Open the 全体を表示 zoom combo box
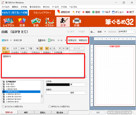Screen dimensions: 136x115 pyautogui.click(x=126, y=32)
